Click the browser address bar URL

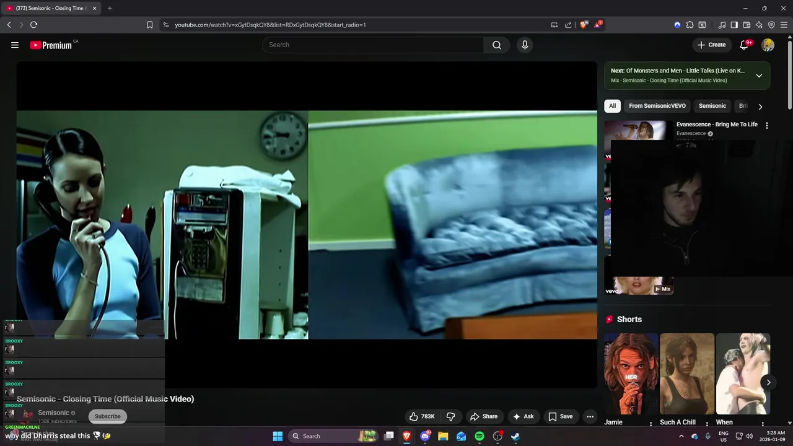click(270, 25)
